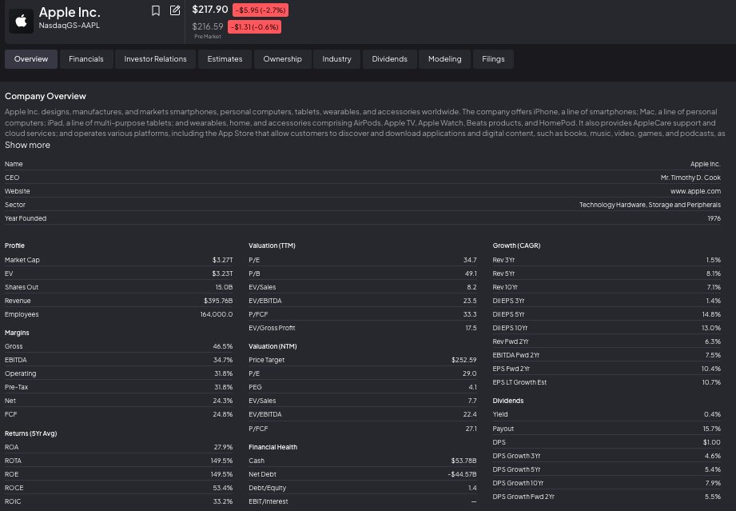This screenshot has height=511, width=736.
Task: Click the NTM P/E value 29.0
Action: (x=469, y=373)
